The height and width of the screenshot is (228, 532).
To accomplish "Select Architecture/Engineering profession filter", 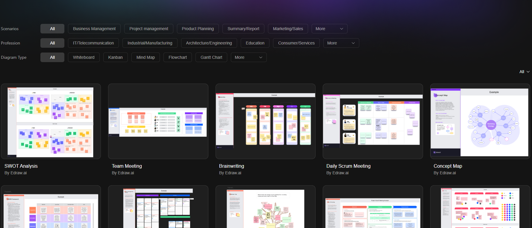I will tap(209, 43).
